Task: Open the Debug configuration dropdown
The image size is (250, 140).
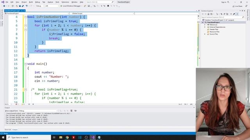Action: 39,6
